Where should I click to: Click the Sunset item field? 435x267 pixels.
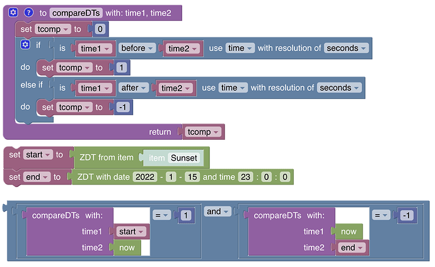click(x=183, y=157)
